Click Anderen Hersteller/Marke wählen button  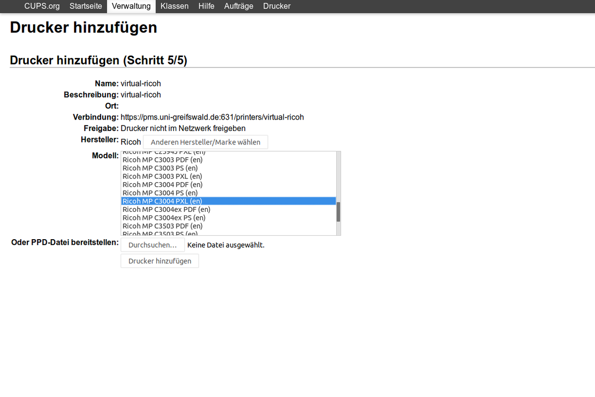[x=205, y=142]
